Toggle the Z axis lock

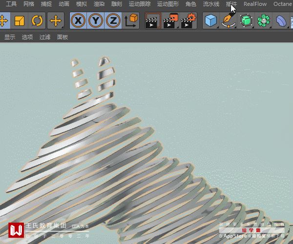(x=113, y=20)
